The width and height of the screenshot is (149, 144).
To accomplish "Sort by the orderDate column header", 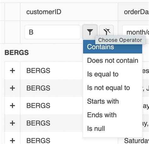I will coord(136,12).
